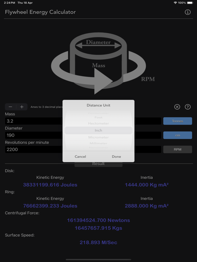
Task: Open the Tonnes mass unit selector
Action: point(178,121)
